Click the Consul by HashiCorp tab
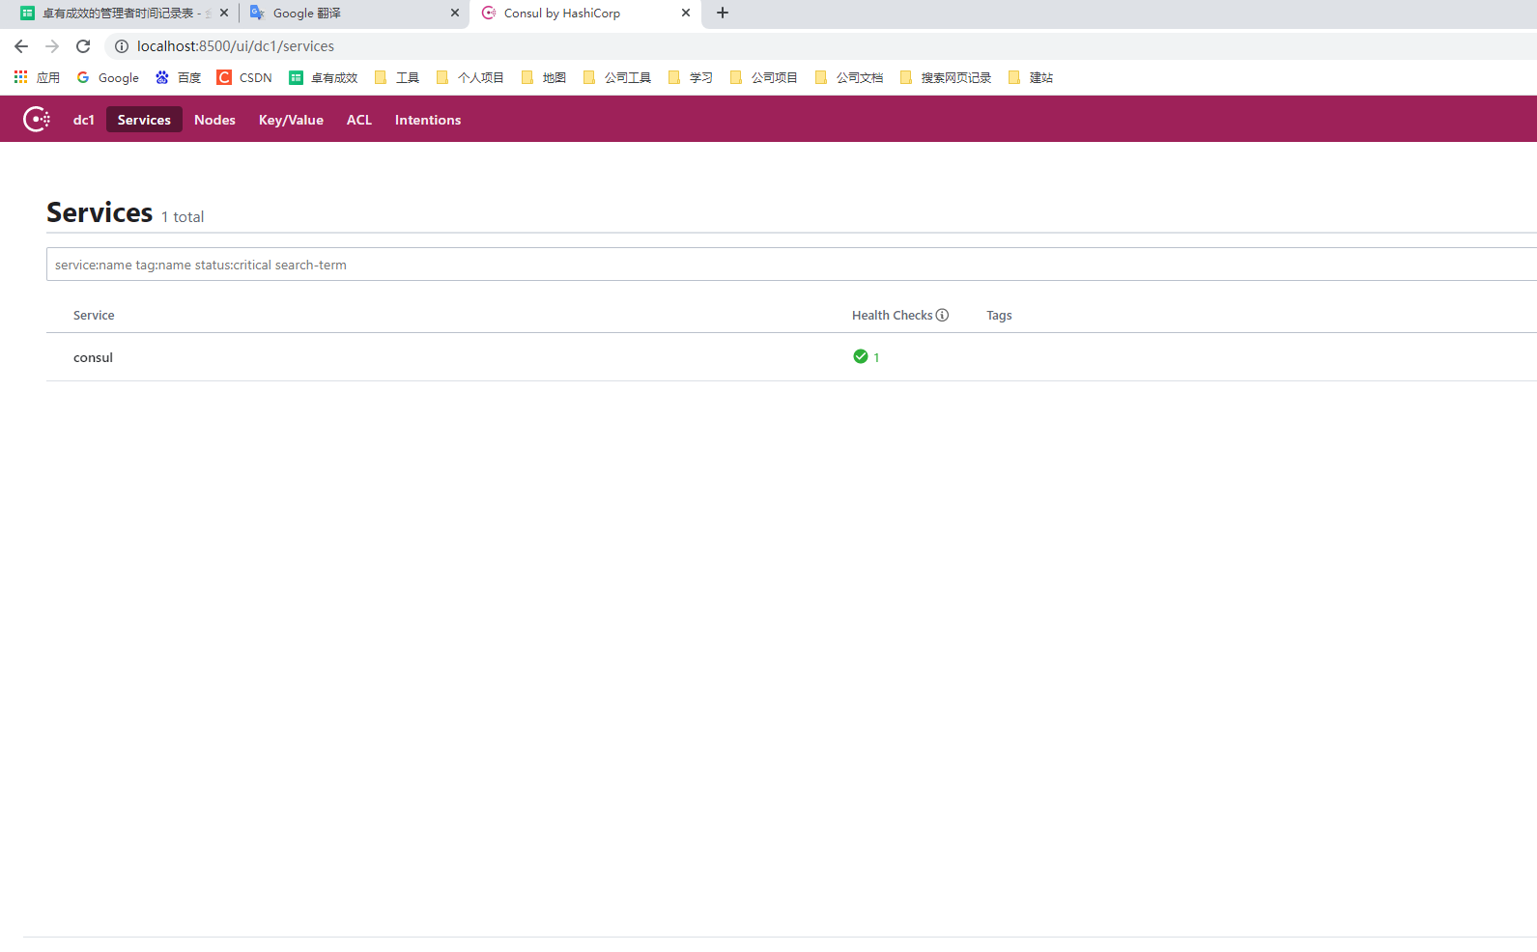1537x952 pixels. coord(585,14)
